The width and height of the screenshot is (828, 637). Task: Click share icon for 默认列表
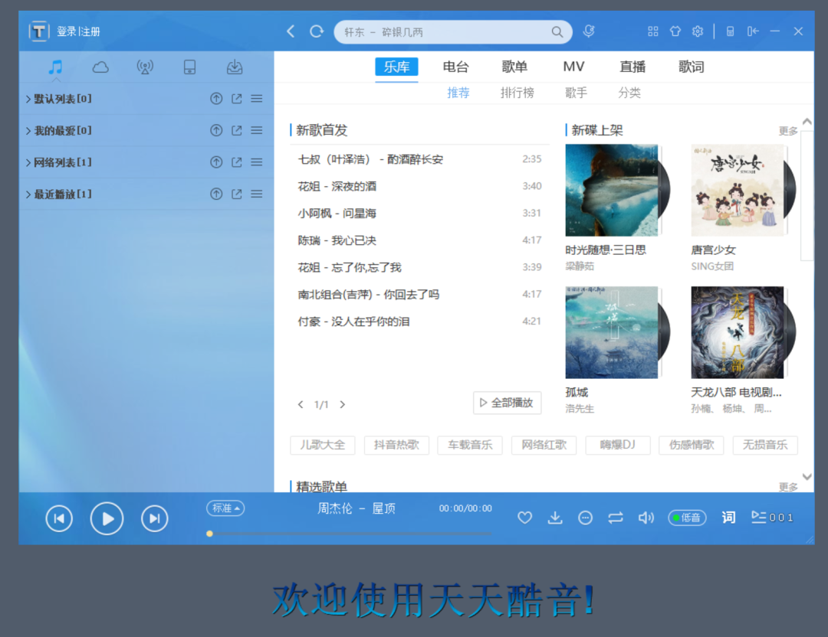click(x=237, y=99)
